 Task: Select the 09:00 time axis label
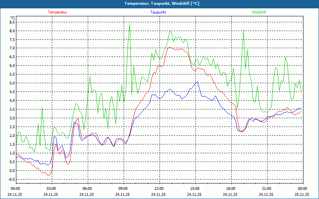123,189
